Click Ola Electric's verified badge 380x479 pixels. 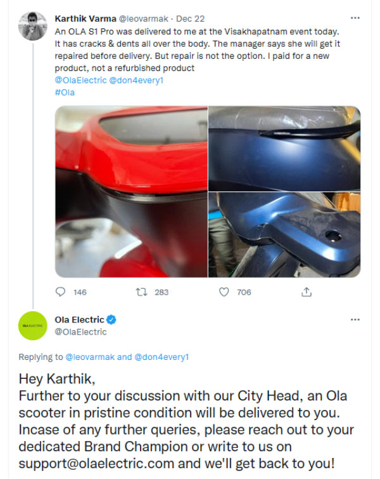coord(111,319)
